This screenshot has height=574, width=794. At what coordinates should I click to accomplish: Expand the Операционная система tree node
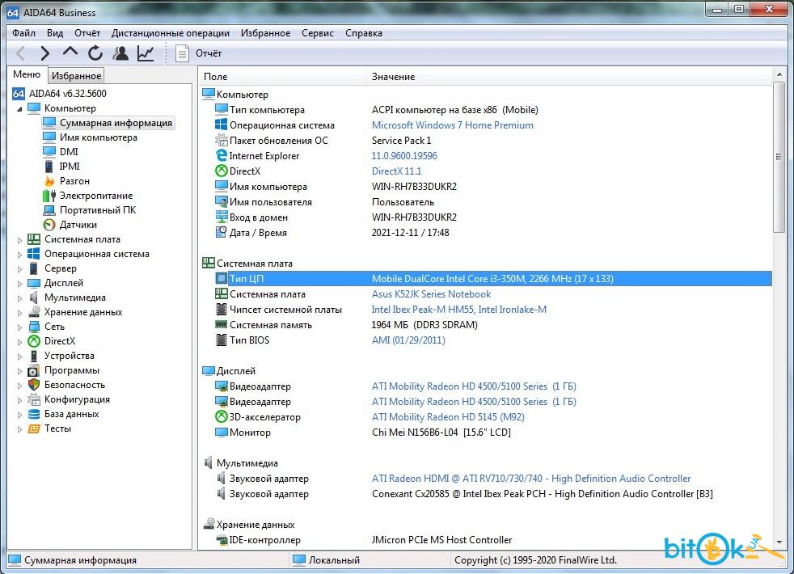pyautogui.click(x=19, y=255)
